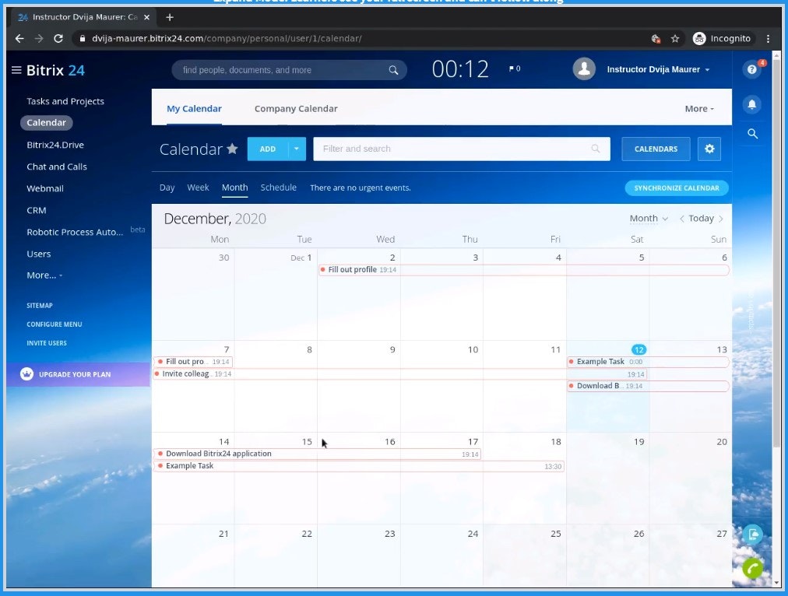The height and width of the screenshot is (596, 788).
Task: Click the magnifier icon in the top search field
Action: coord(393,70)
